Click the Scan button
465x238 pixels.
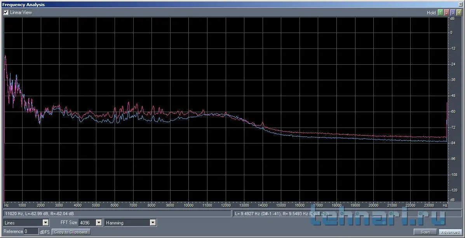(425, 232)
